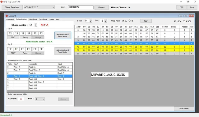The width and height of the screenshot is (199, 117).
Task: Select access condition row with value 1
Action: pyautogui.click(x=40, y=70)
